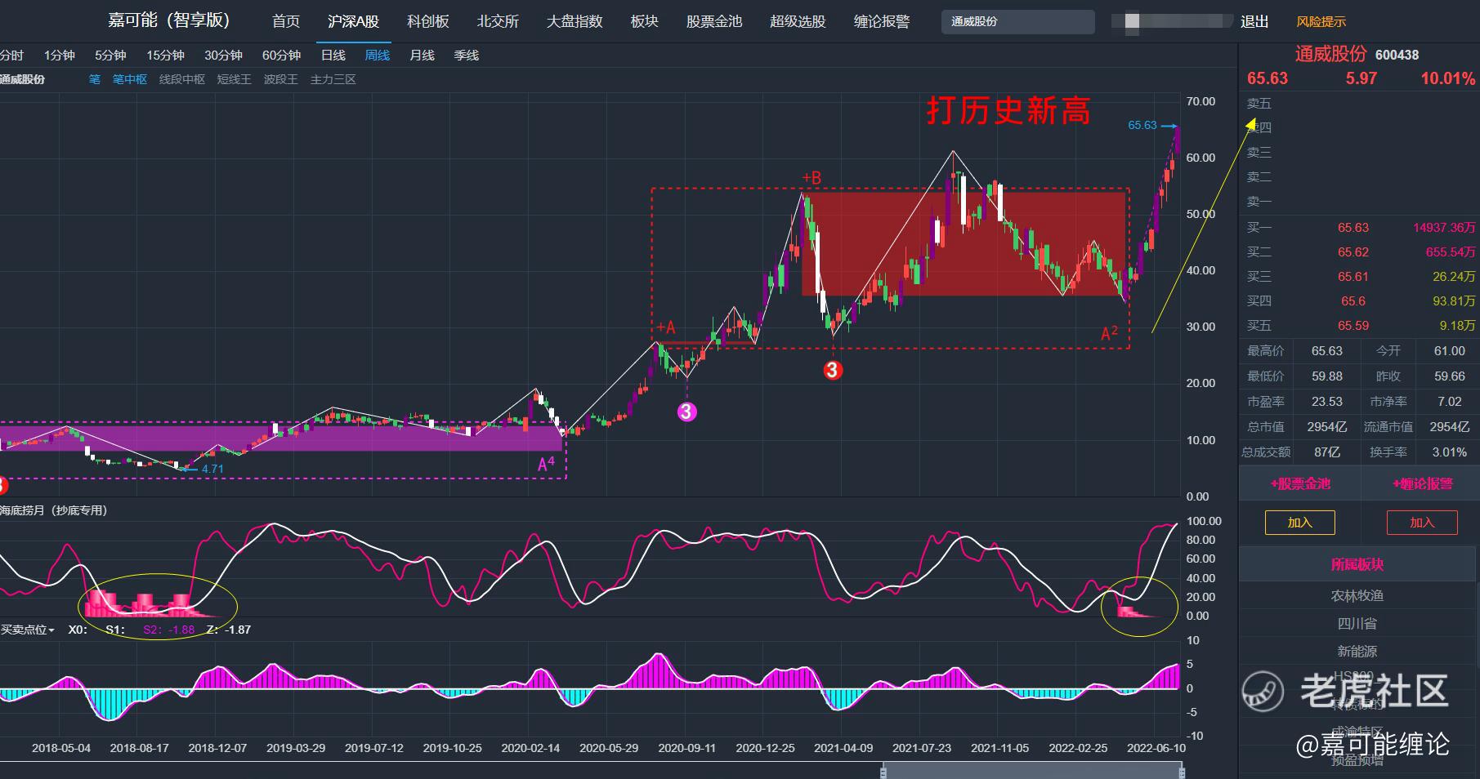Click the 买一 bid price 65.63
Image resolution: width=1480 pixels, height=779 pixels.
pyautogui.click(x=1353, y=228)
